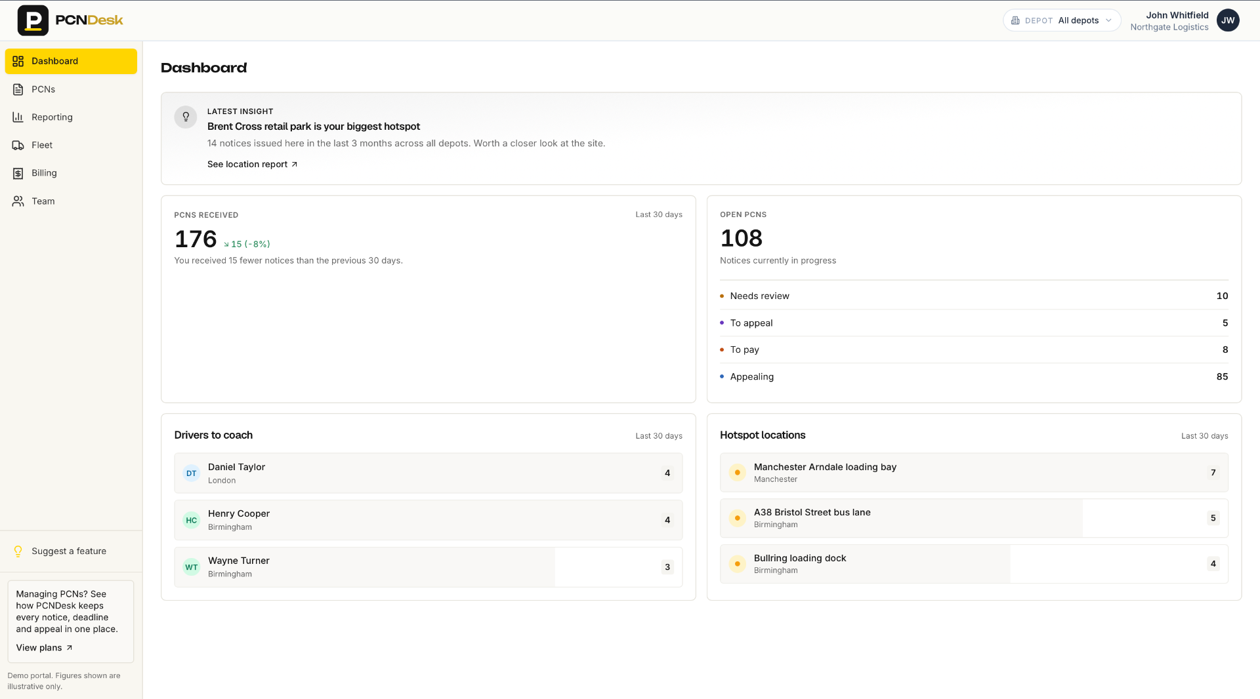
Task: Click the Reporting bar chart icon
Action: click(18, 117)
